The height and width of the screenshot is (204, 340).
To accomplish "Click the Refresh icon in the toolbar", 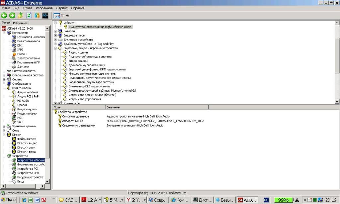I will (x=29, y=15).
